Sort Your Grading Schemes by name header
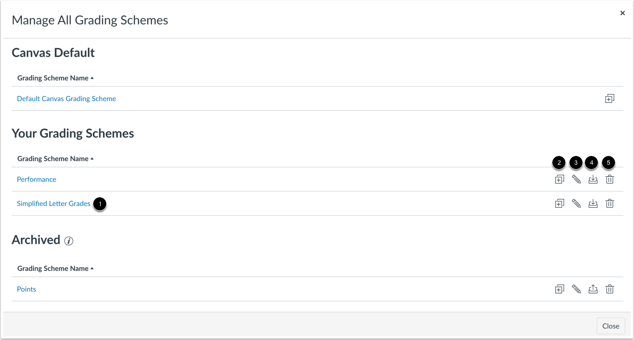634x340 pixels. point(55,159)
